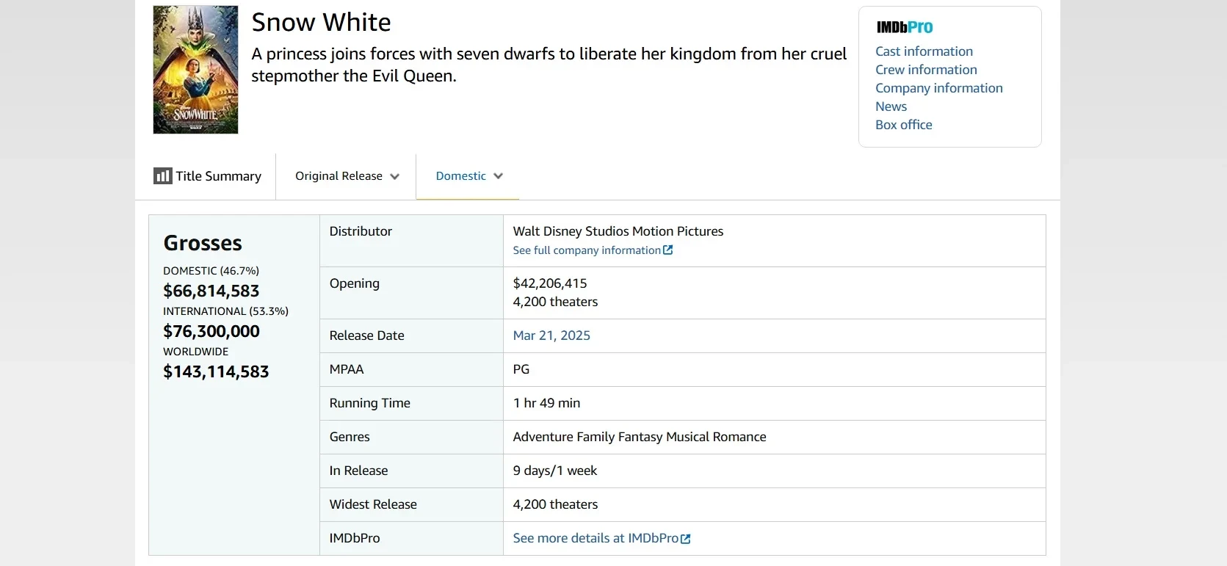Viewport: 1227px width, 566px height.
Task: Go to Crew information
Action: (x=926, y=70)
